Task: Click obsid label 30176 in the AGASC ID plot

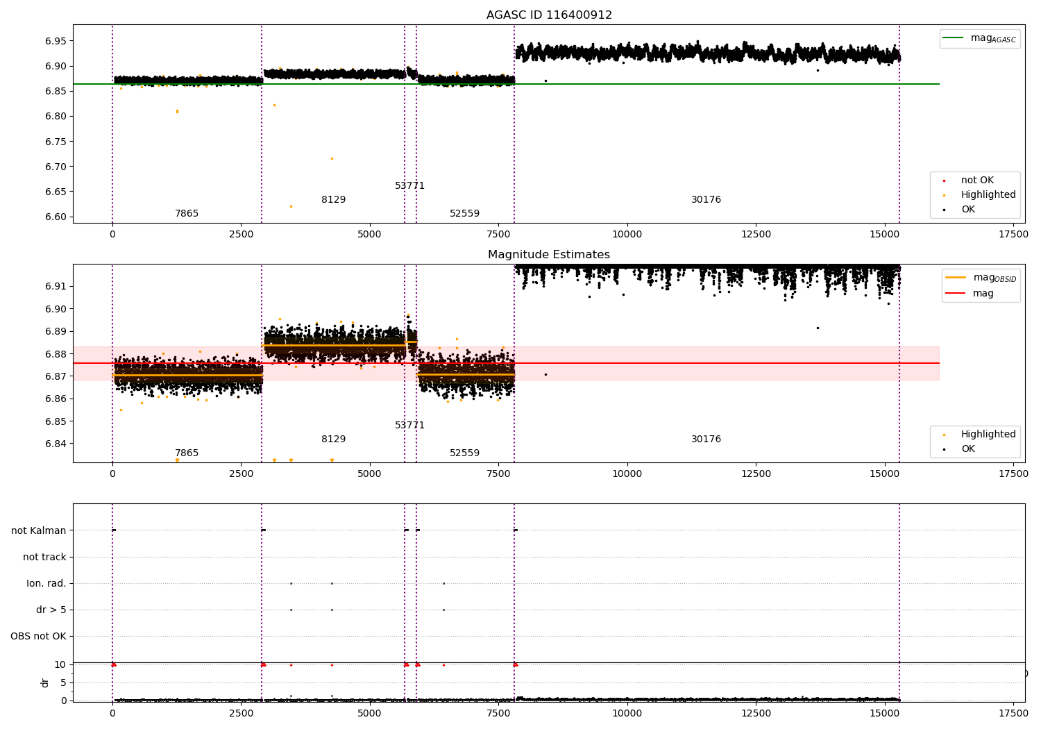Action: click(x=706, y=200)
